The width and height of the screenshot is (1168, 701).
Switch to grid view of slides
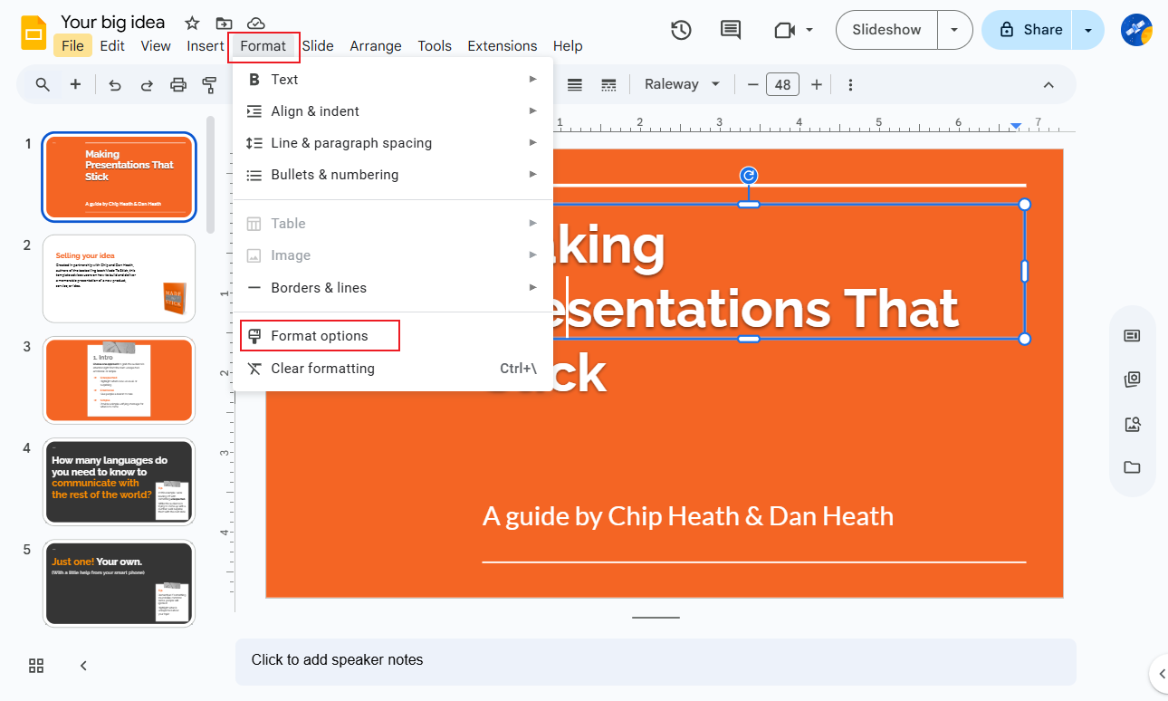pyautogui.click(x=35, y=665)
